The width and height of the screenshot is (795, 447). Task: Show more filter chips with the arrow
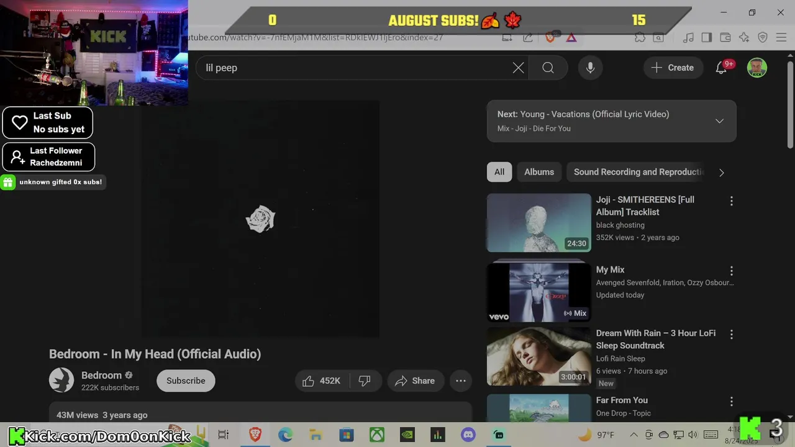(x=721, y=173)
